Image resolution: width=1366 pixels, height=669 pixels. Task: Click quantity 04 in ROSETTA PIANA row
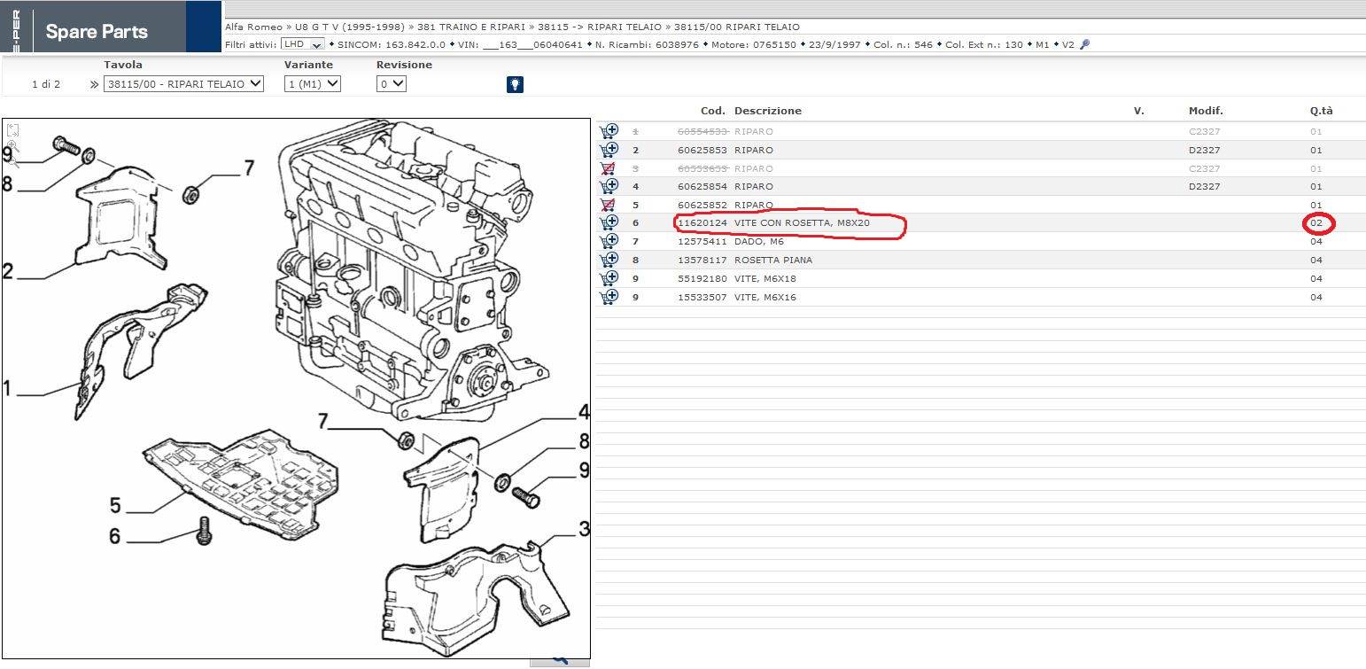1316,261
